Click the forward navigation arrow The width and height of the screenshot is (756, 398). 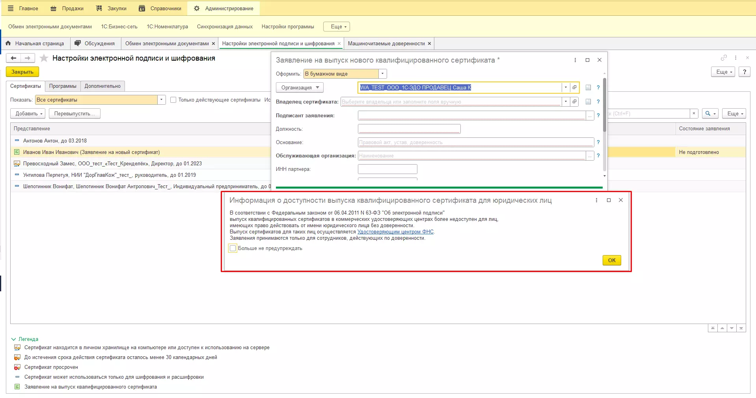pyautogui.click(x=28, y=58)
